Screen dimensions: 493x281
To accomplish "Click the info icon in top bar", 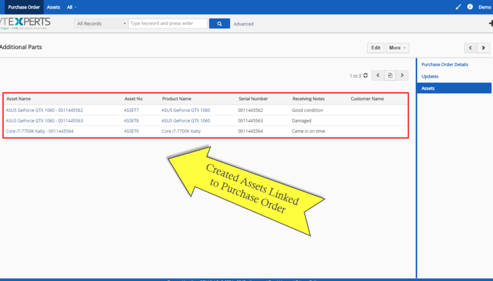I will click(x=470, y=7).
